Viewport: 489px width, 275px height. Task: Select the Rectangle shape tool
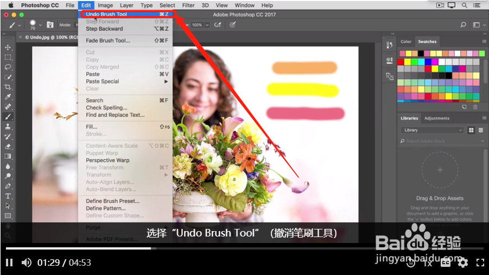click(8, 216)
